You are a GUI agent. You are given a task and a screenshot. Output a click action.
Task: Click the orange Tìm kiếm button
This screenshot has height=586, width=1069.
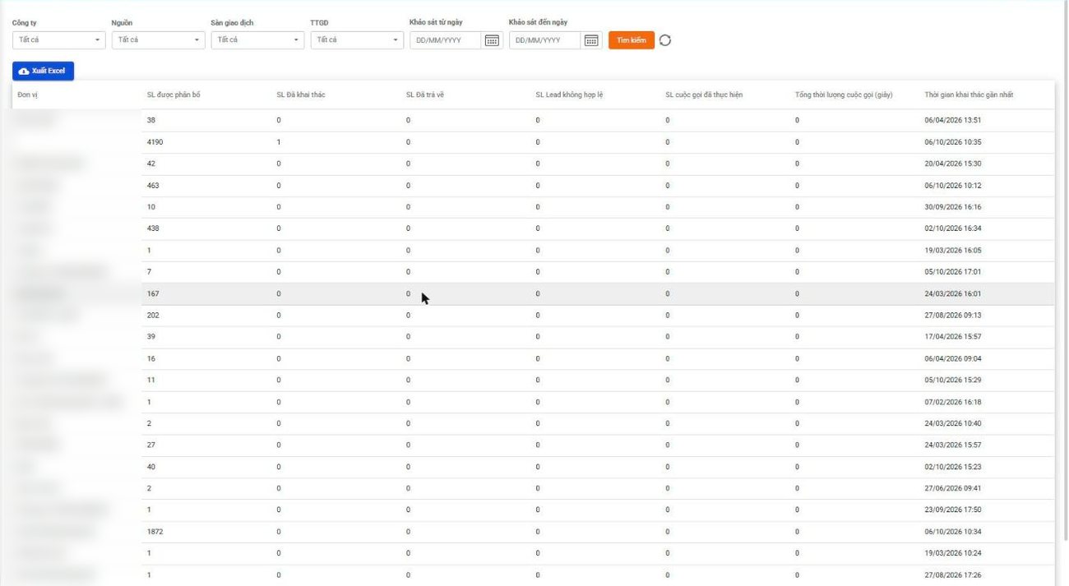click(x=632, y=40)
